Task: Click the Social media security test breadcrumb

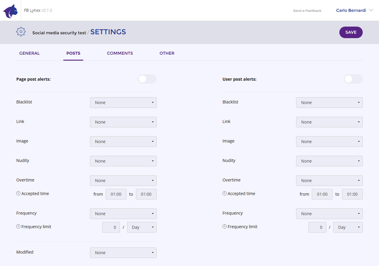Action: tap(59, 33)
